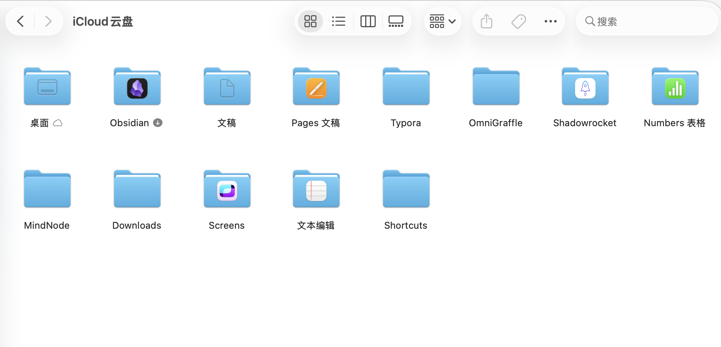
Task: Select the Shadowrocket folder icon
Action: (x=585, y=86)
